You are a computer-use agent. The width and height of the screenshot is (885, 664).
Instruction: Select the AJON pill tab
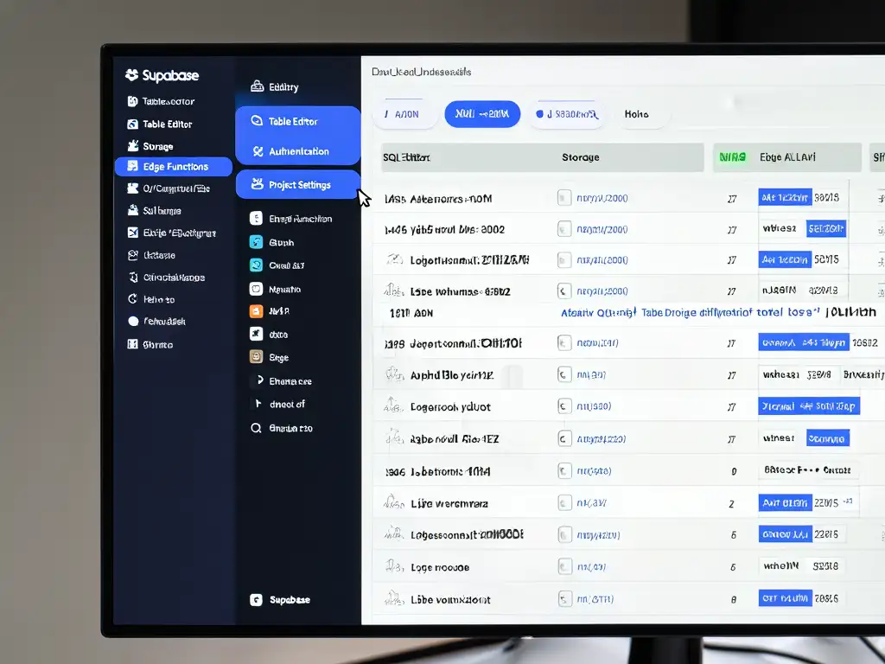click(405, 114)
